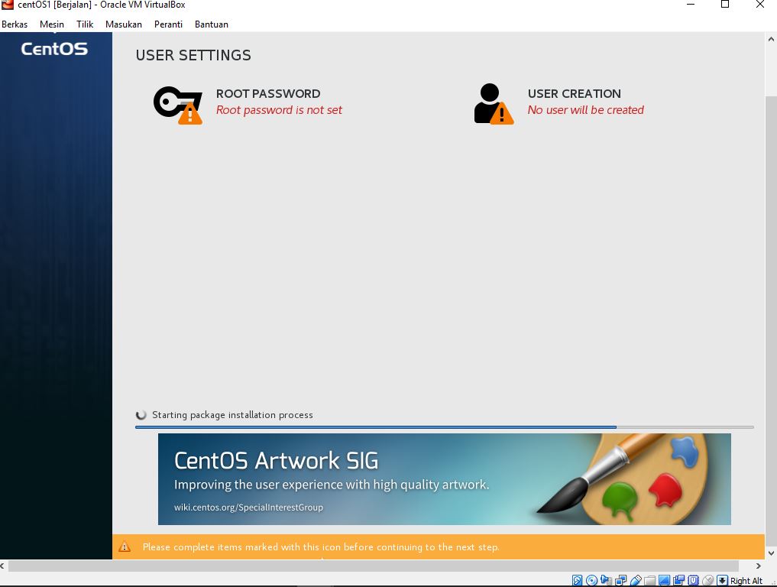Click the audio status icon

606,580
